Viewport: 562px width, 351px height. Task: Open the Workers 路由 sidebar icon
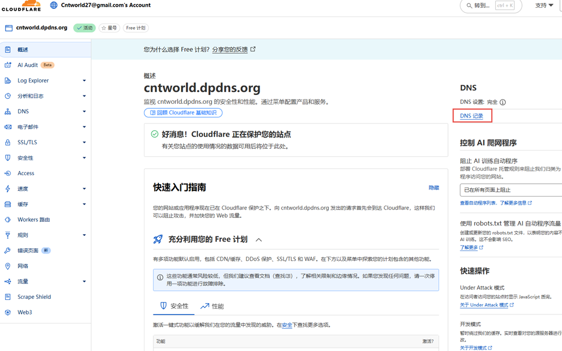point(7,220)
